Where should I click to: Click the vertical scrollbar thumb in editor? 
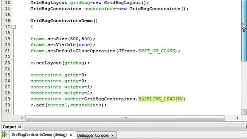pos(244,31)
